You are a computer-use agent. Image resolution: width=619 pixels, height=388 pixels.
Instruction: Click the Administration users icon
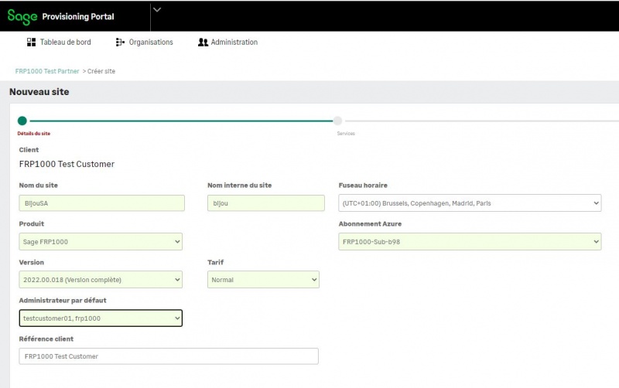point(203,43)
